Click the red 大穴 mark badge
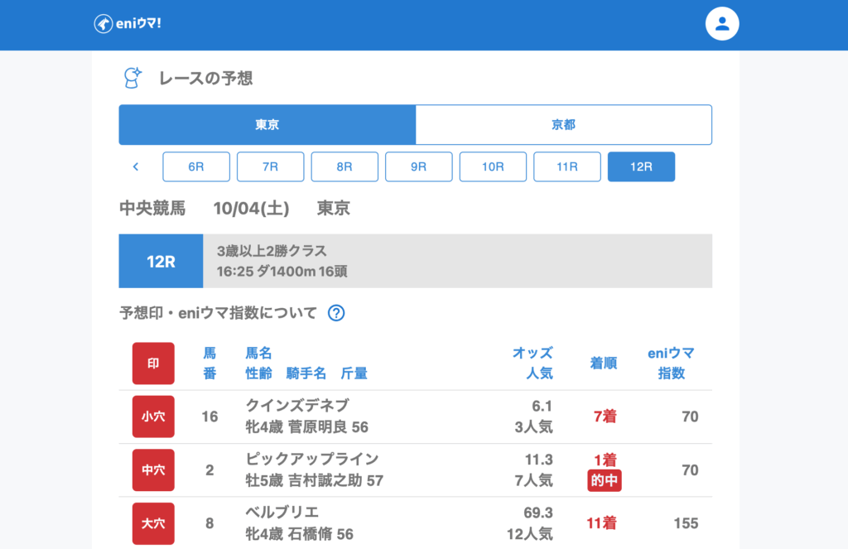Image resolution: width=848 pixels, height=549 pixels. point(153,523)
